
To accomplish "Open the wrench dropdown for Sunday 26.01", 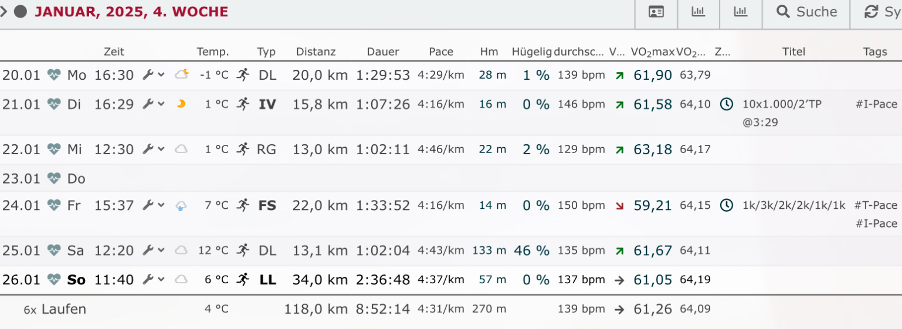I will (x=154, y=280).
